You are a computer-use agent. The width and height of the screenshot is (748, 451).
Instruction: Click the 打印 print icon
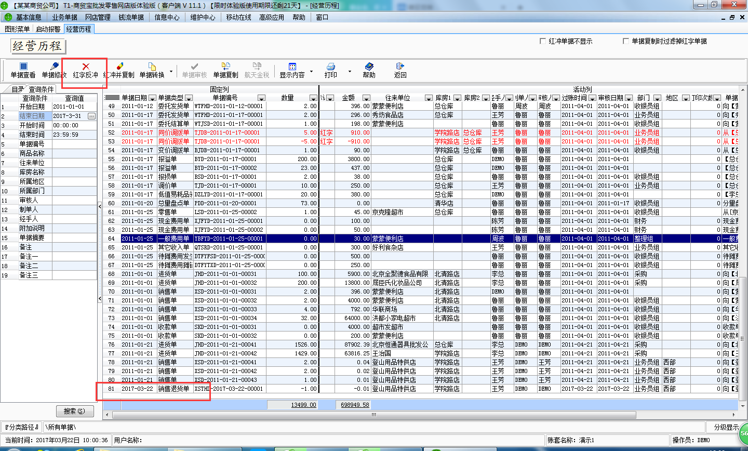331,70
